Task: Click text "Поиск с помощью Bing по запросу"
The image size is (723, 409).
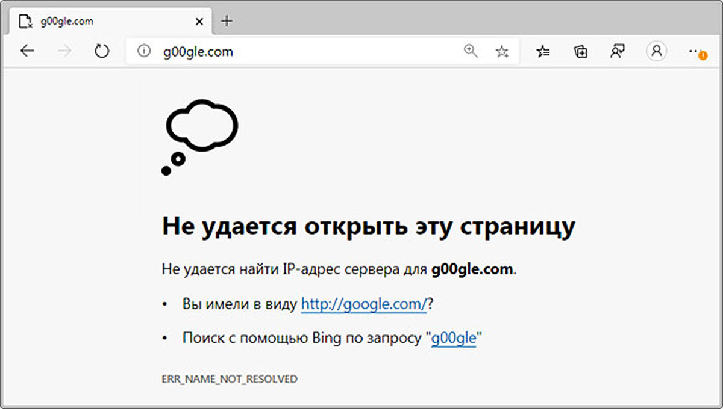Action: pos(302,339)
